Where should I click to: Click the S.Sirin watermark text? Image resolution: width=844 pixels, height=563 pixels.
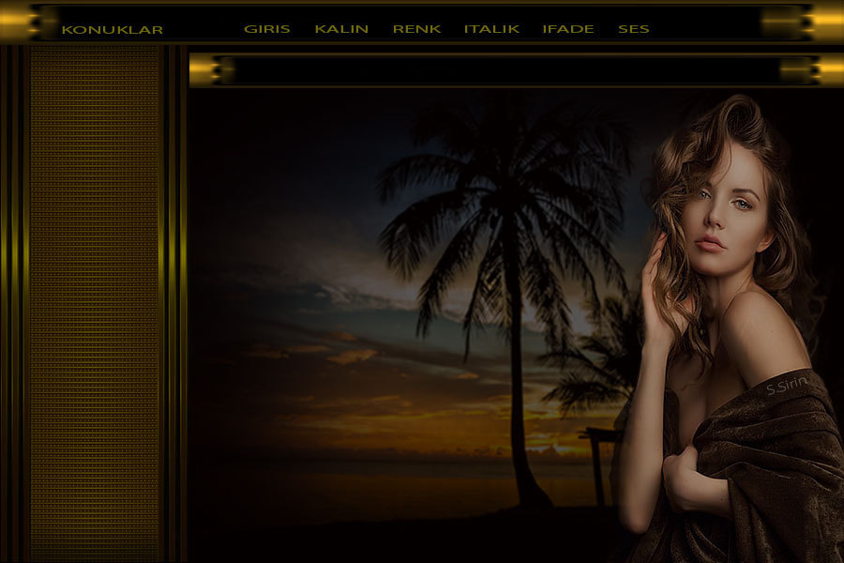coord(785,385)
